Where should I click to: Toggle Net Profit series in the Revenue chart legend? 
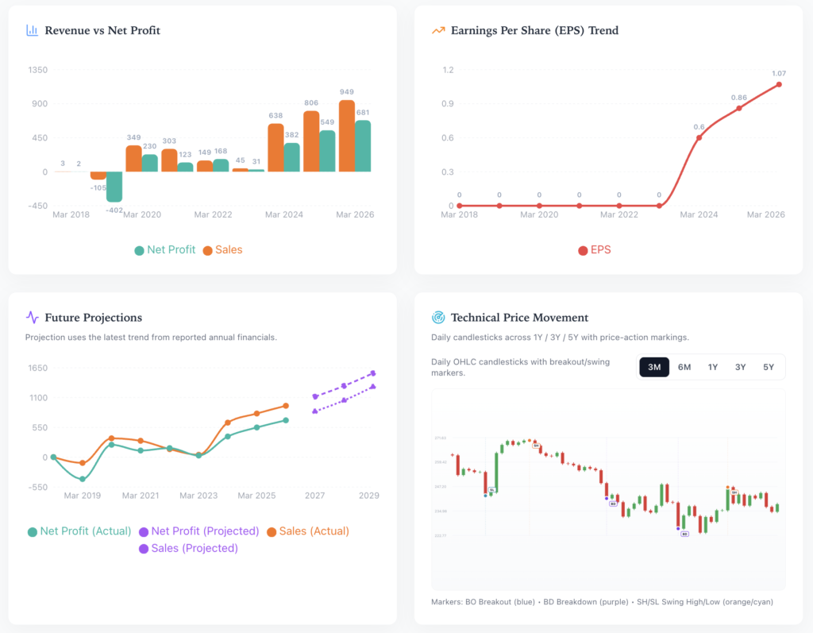point(164,249)
